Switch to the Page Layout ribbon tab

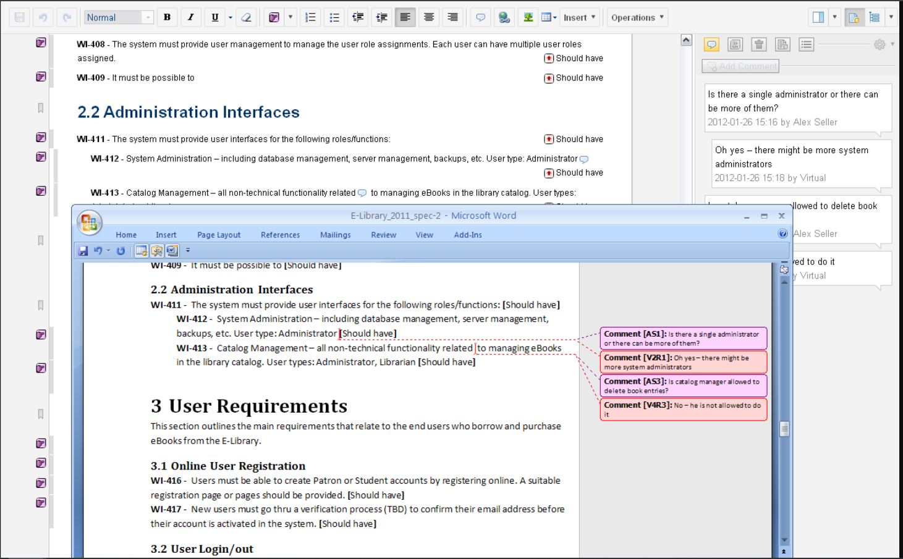219,235
